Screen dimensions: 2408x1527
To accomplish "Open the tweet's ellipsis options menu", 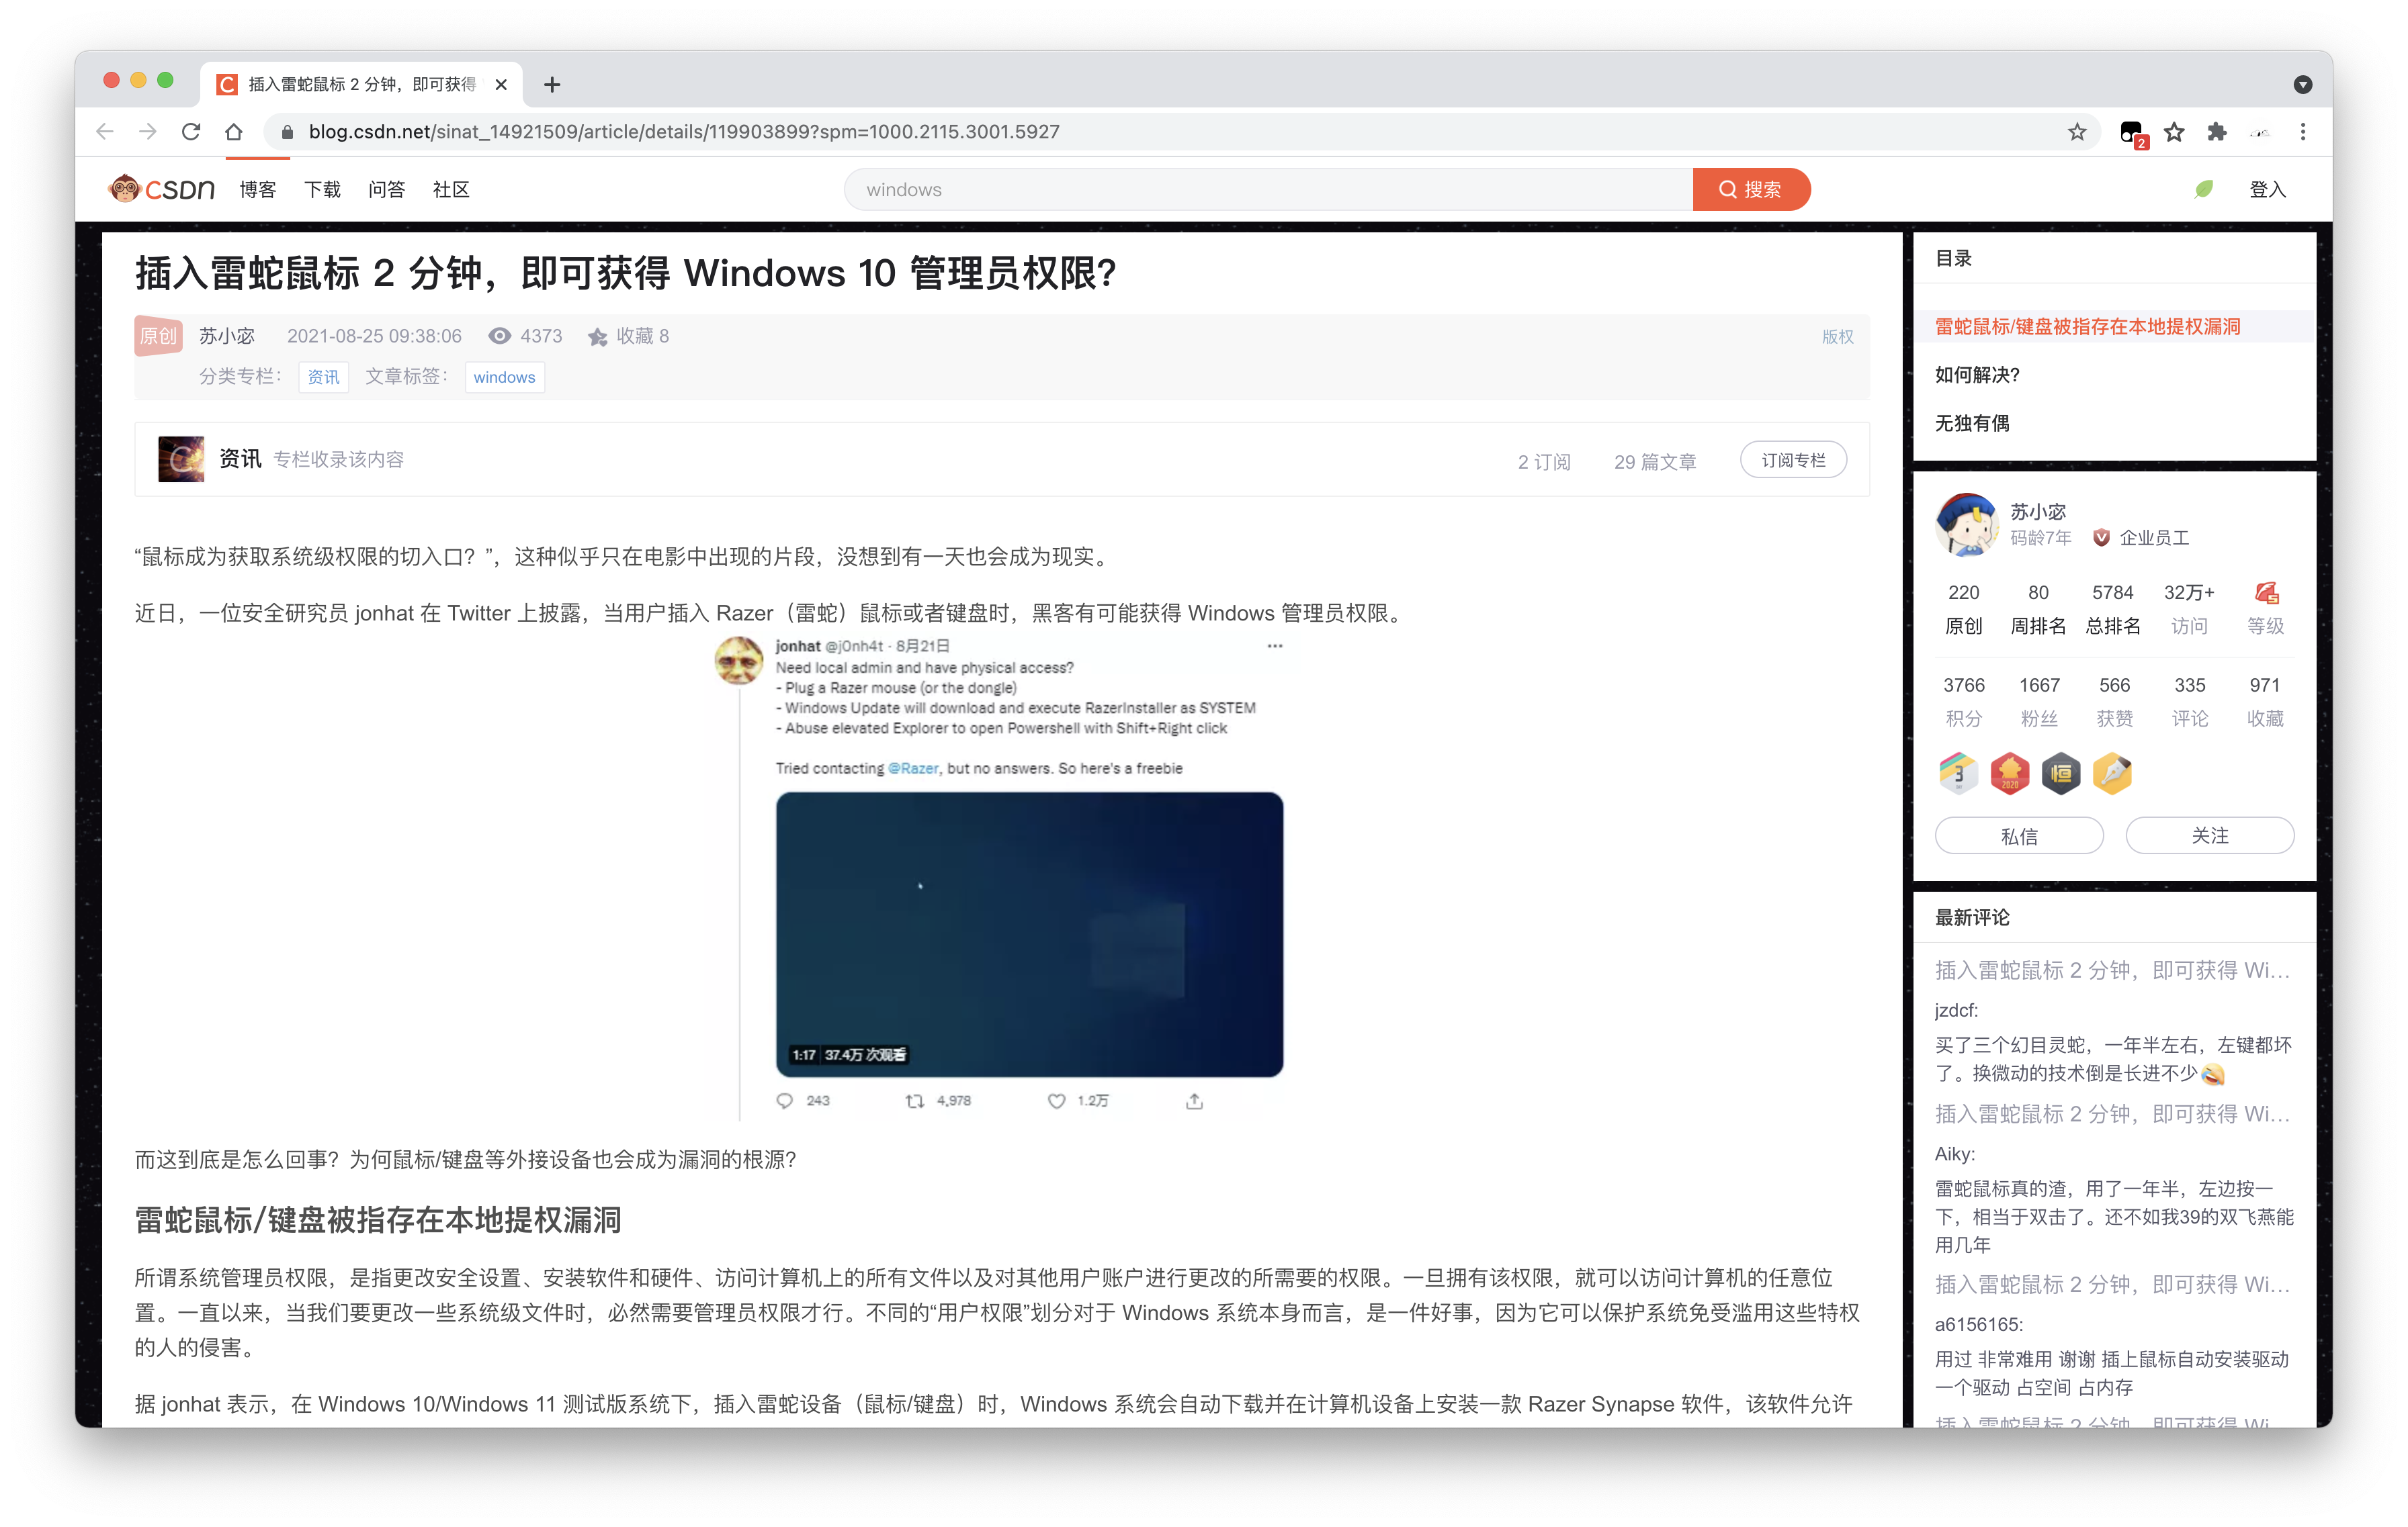I will (x=1274, y=647).
